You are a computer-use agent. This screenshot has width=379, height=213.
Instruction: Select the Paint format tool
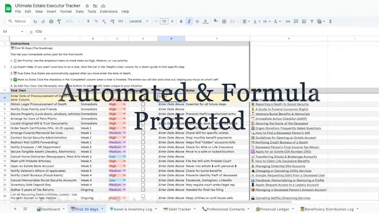coord(59,22)
